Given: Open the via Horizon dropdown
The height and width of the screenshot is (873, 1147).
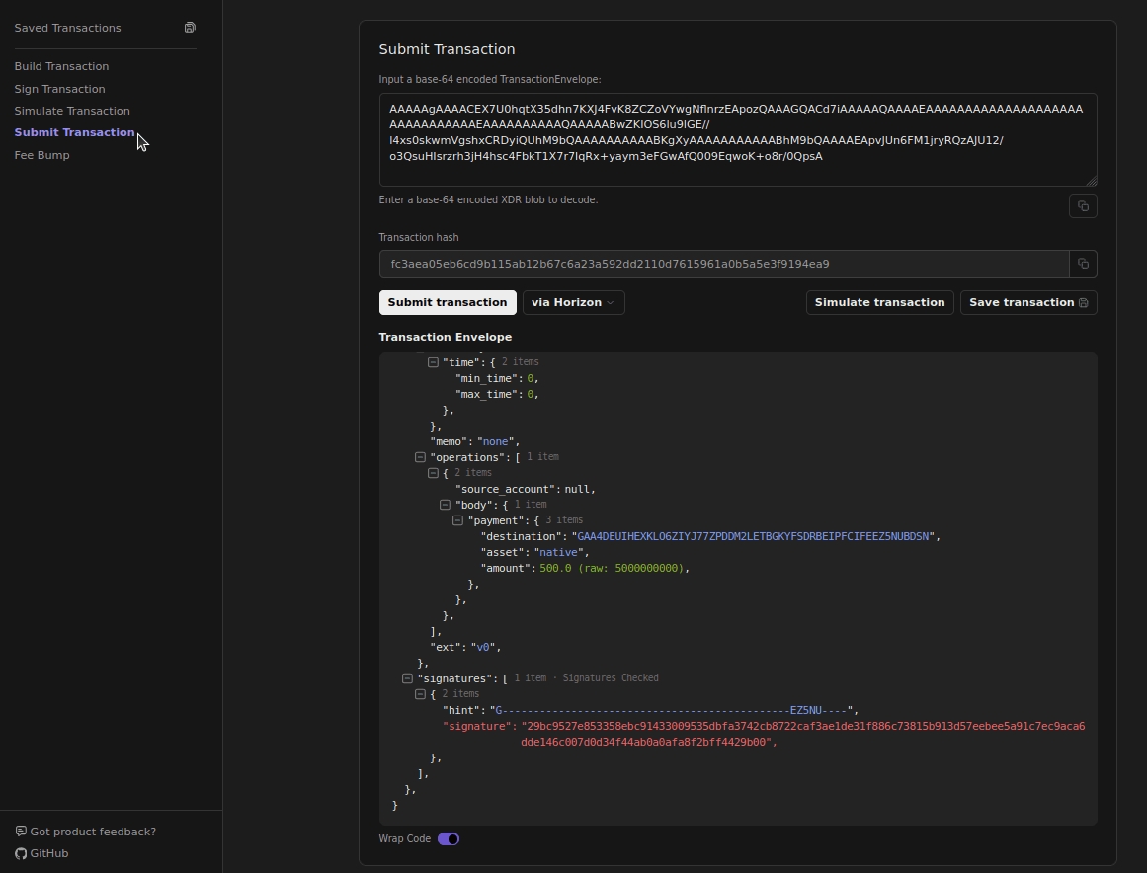Looking at the screenshot, I should point(573,303).
